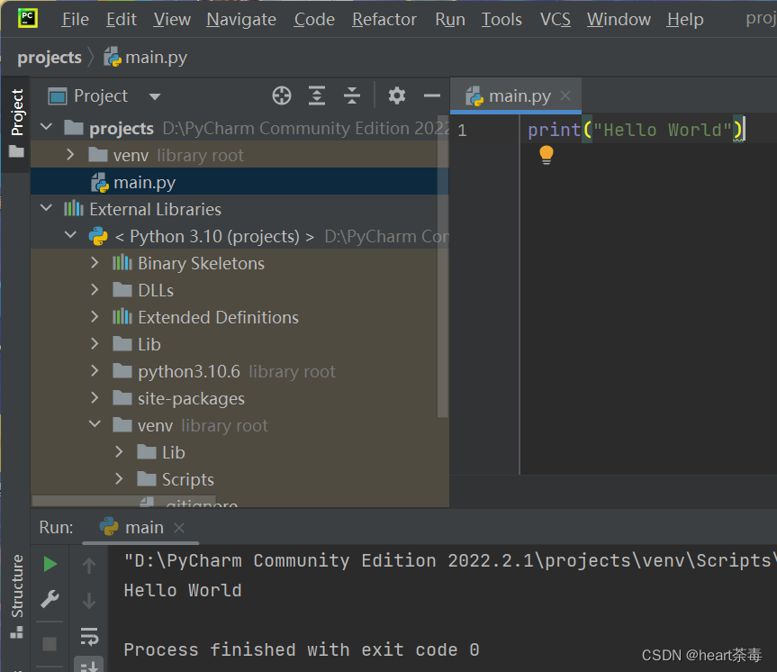The image size is (777, 672).
Task: Click the Select Opened File crosshair icon
Action: coord(281,95)
